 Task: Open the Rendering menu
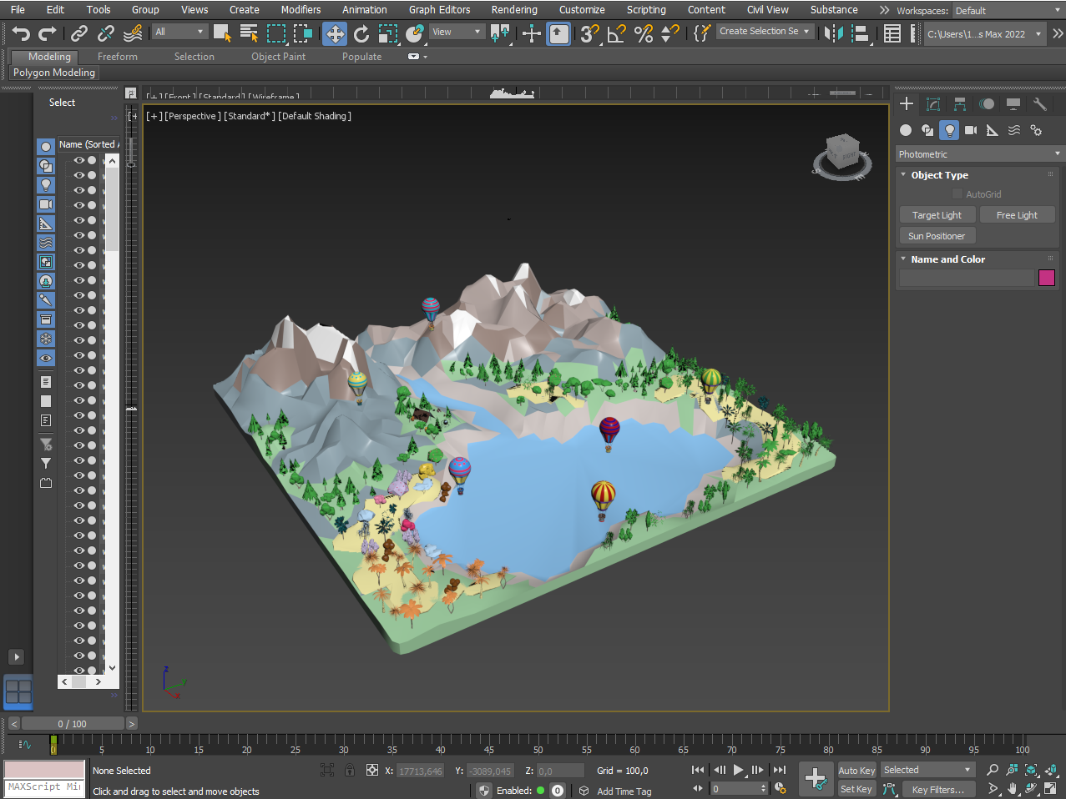513,10
